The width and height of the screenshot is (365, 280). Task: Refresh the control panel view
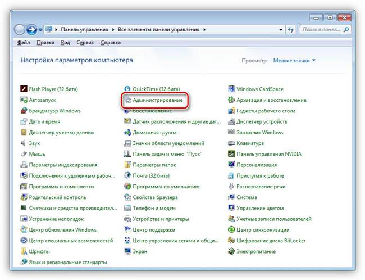[290, 30]
